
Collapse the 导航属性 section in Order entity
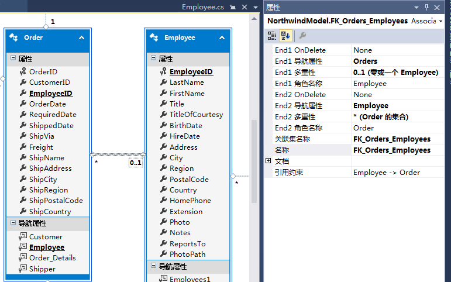[x=13, y=222]
